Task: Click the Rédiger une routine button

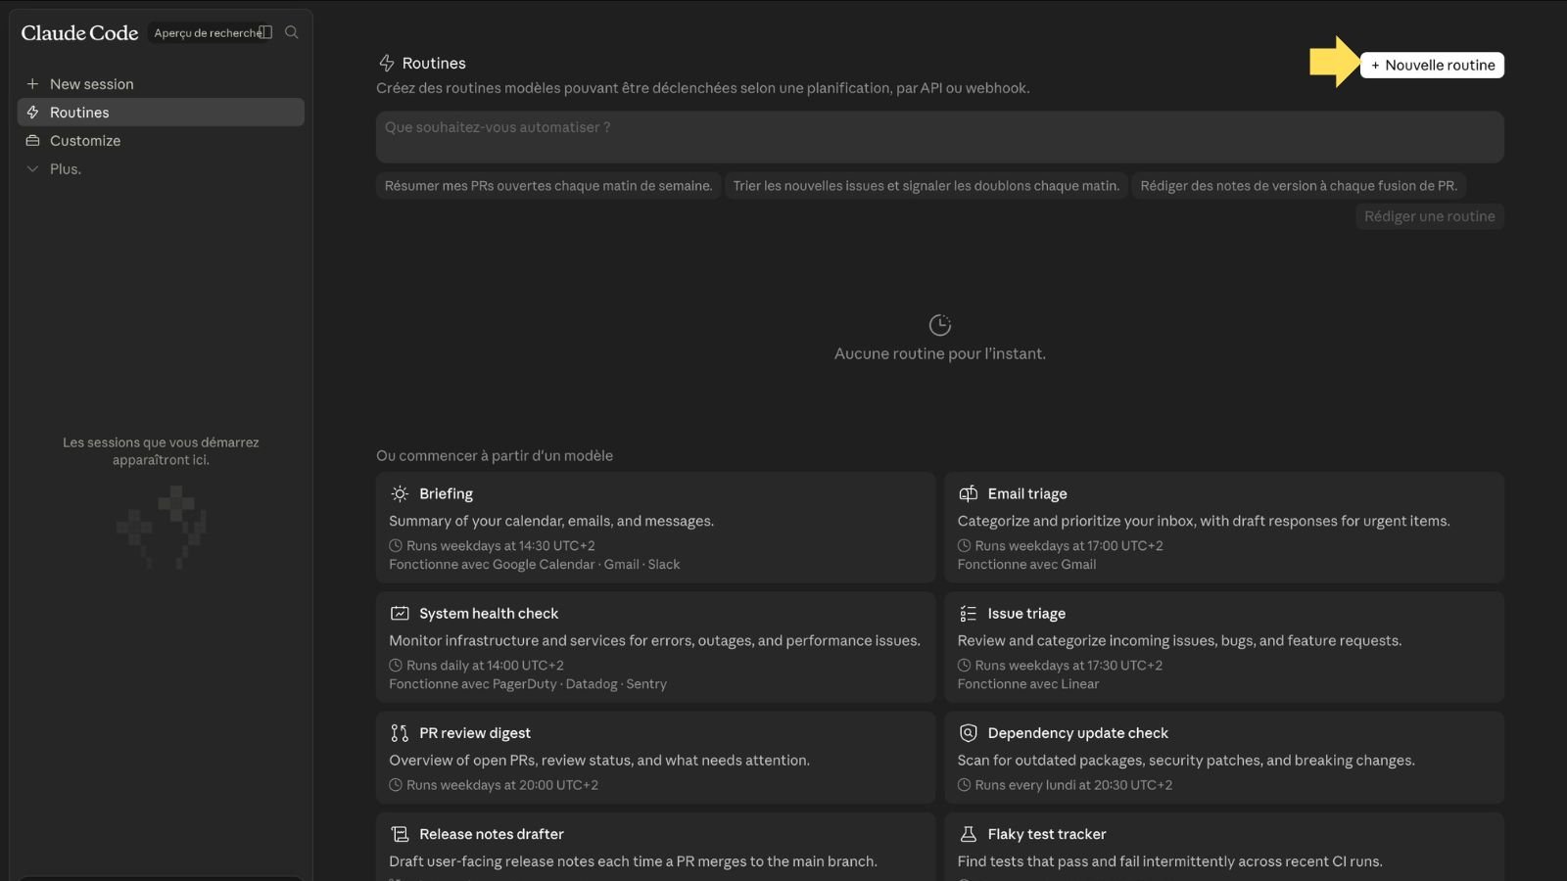Action: pos(1429,216)
